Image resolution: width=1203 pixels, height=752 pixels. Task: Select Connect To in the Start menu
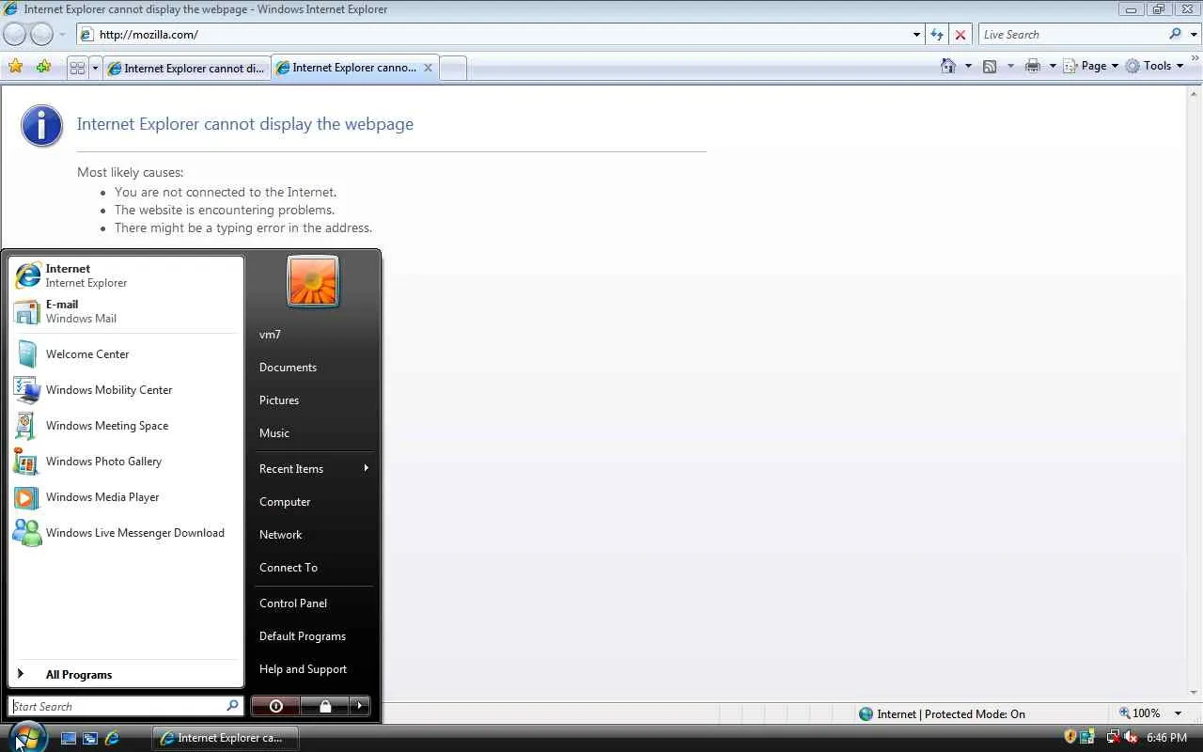313,568
